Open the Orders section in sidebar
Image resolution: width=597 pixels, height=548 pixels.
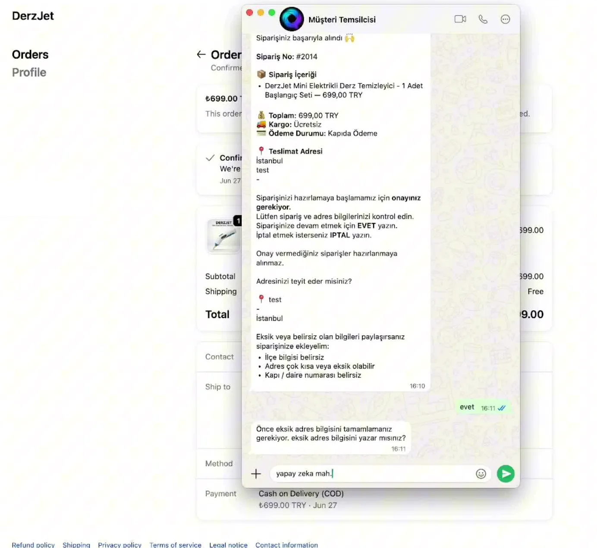30,55
